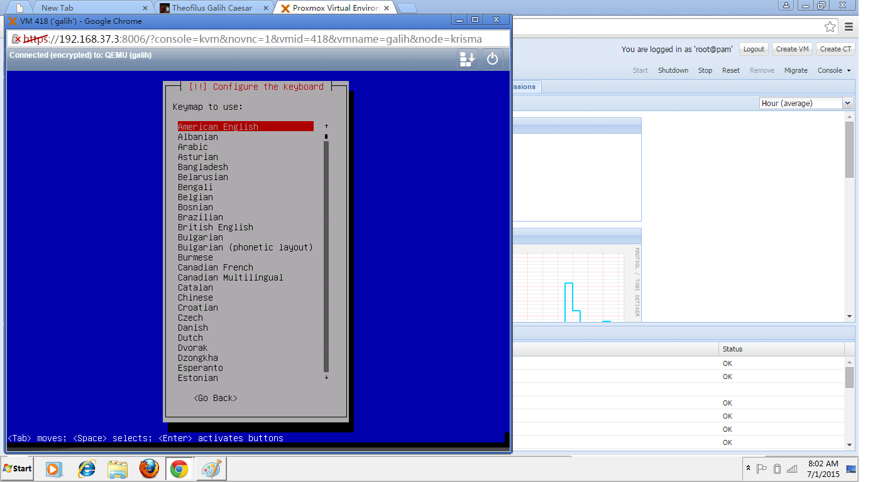880x482 pixels.
Task: Select Dvorak keymap
Action: pos(193,348)
